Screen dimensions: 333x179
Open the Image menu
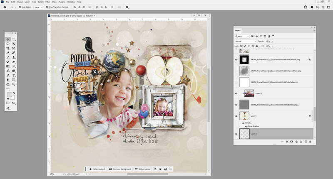click(x=20, y=2)
